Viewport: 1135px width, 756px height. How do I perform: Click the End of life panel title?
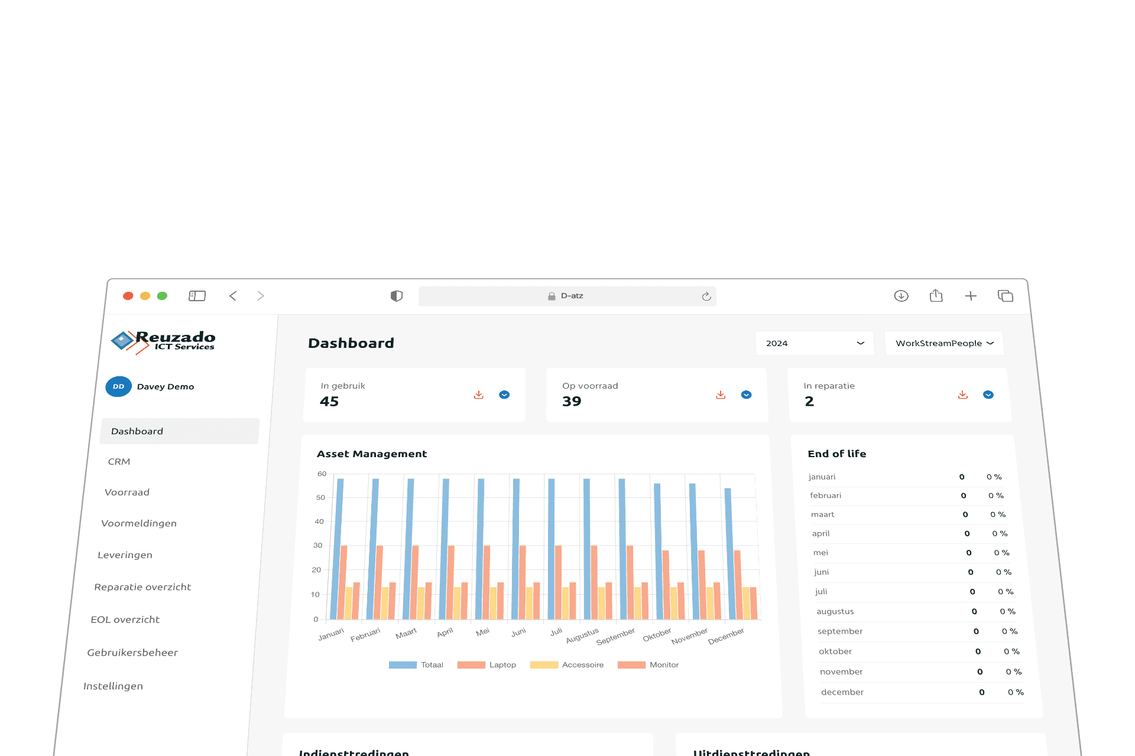837,454
